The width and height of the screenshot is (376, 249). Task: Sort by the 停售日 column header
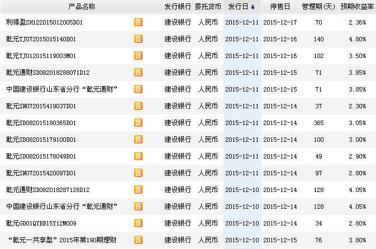pyautogui.click(x=280, y=7)
